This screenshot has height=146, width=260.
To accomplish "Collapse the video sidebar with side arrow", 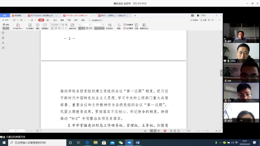I will click(x=221, y=73).
